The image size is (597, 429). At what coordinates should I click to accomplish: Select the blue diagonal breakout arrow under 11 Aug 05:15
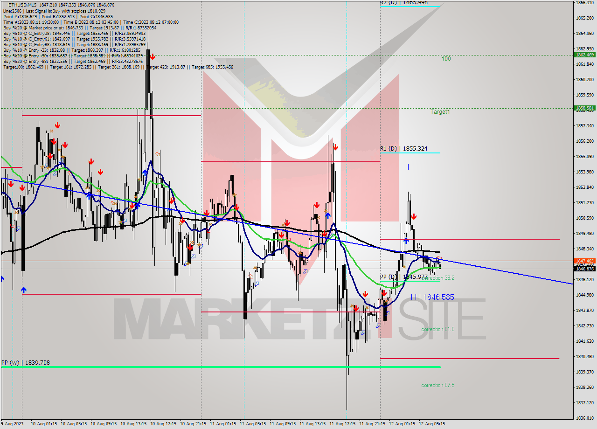pyautogui.click(x=257, y=283)
